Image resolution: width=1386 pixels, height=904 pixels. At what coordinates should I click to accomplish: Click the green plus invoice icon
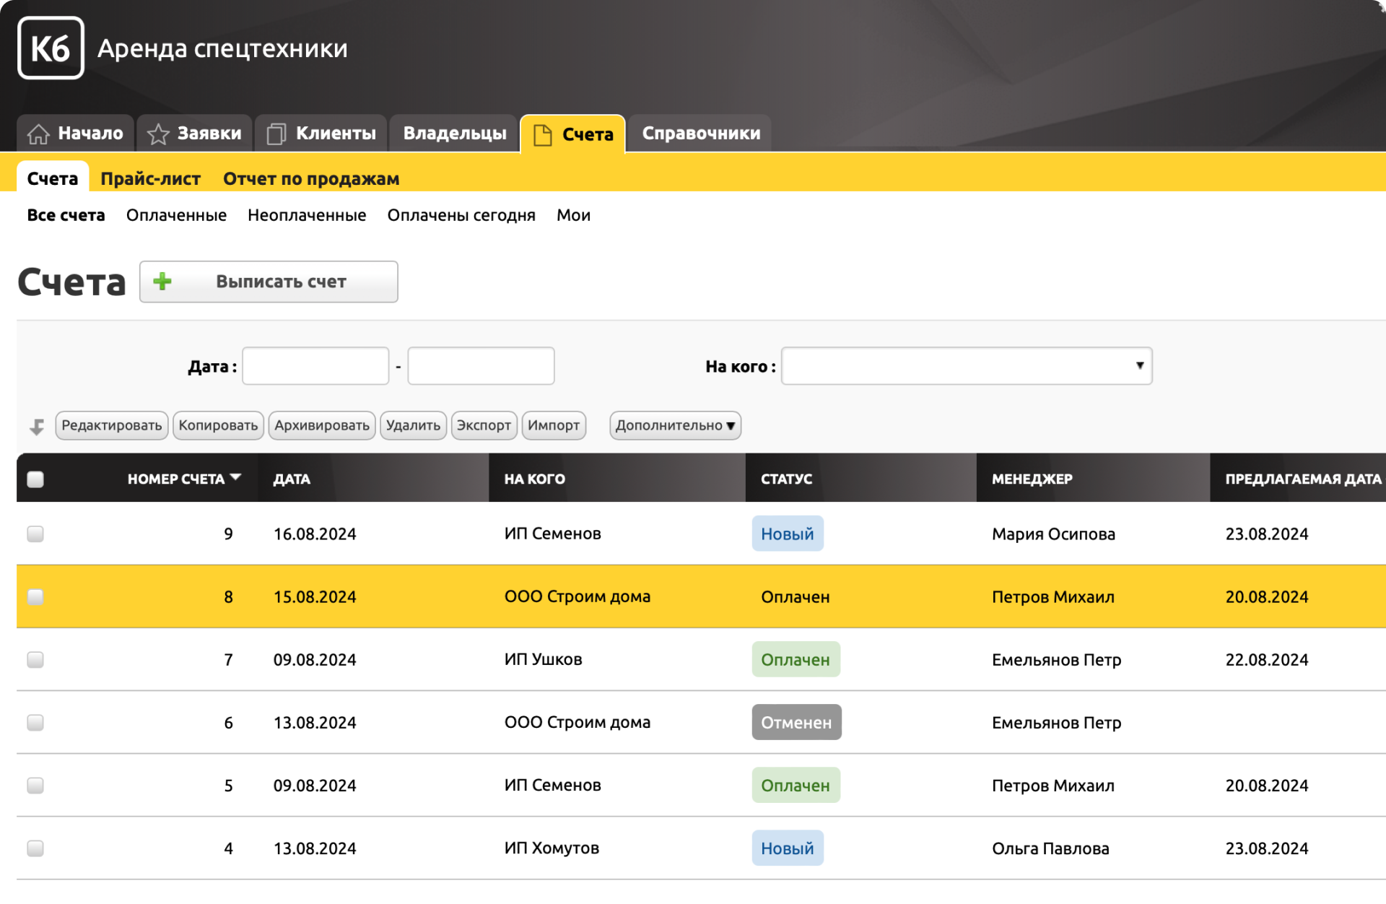(162, 282)
